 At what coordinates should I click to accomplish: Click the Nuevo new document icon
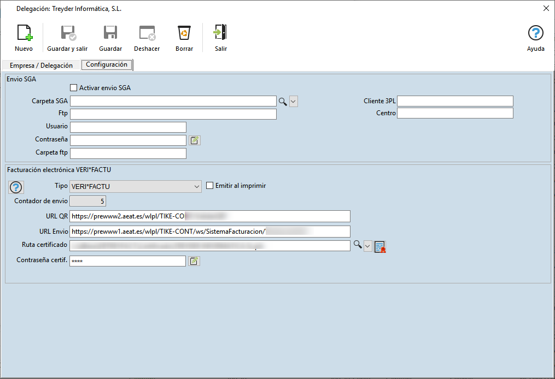[24, 33]
